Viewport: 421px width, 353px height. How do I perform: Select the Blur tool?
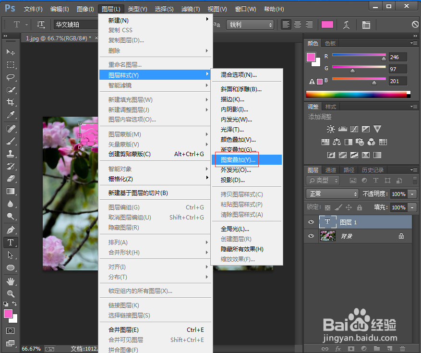click(x=11, y=204)
